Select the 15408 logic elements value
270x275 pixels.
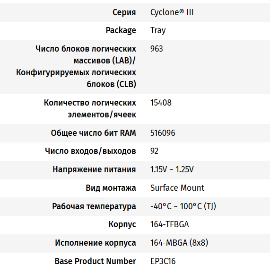(x=161, y=103)
